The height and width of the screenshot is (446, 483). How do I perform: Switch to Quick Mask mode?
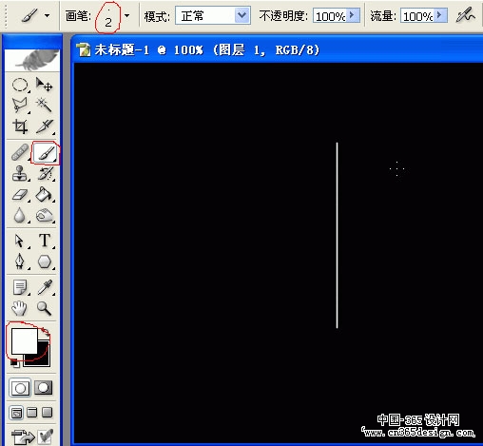(43, 387)
